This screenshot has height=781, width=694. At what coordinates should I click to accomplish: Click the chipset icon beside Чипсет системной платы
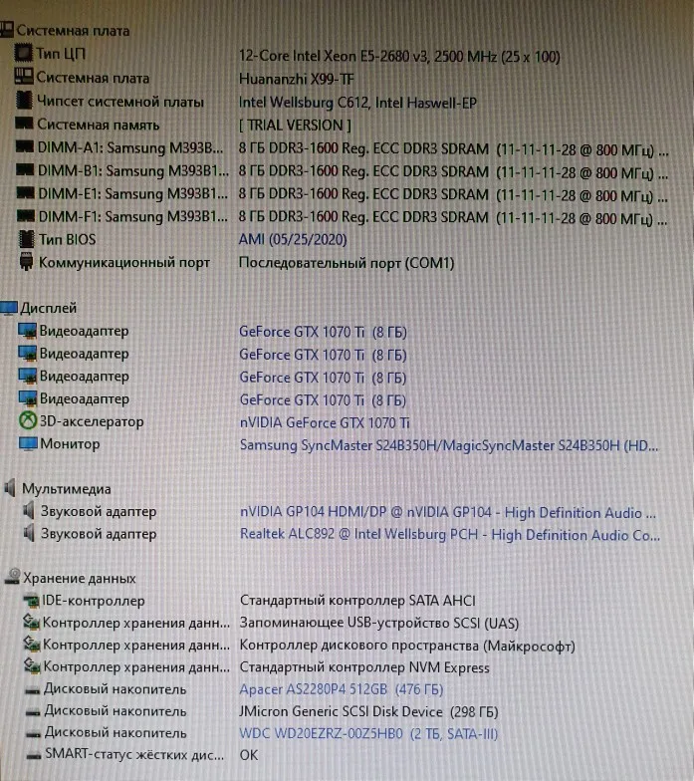[x=24, y=100]
